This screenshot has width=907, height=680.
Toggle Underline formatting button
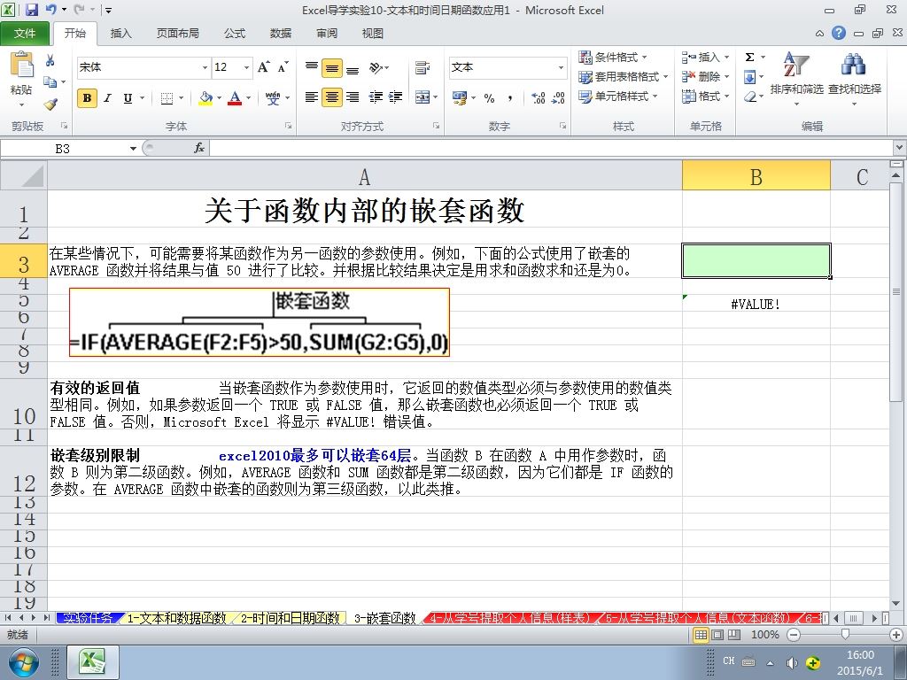coord(128,98)
